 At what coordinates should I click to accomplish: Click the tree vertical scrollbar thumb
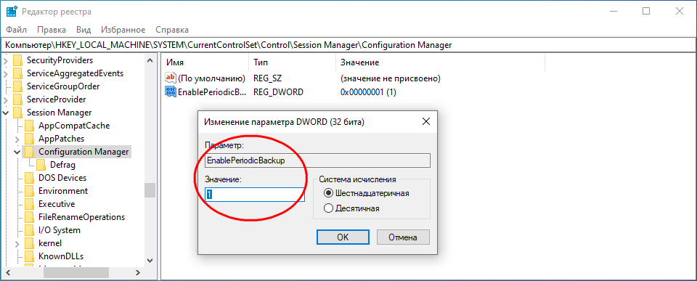[x=150, y=190]
